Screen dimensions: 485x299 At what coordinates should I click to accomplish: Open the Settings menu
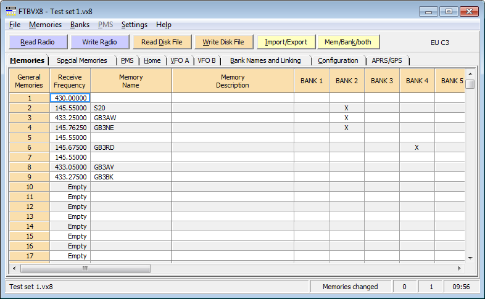pyautogui.click(x=134, y=25)
